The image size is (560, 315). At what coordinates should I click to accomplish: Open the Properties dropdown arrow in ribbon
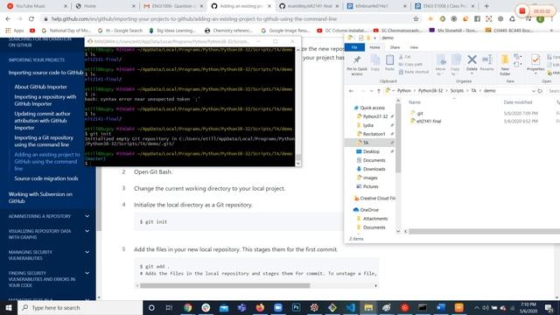(535, 73)
